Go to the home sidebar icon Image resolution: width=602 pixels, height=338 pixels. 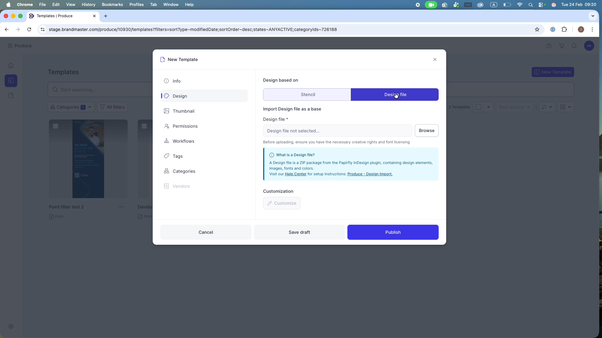tap(11, 65)
